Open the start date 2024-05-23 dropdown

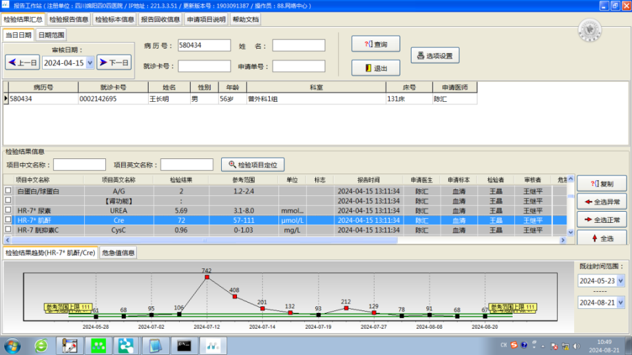(x=620, y=281)
